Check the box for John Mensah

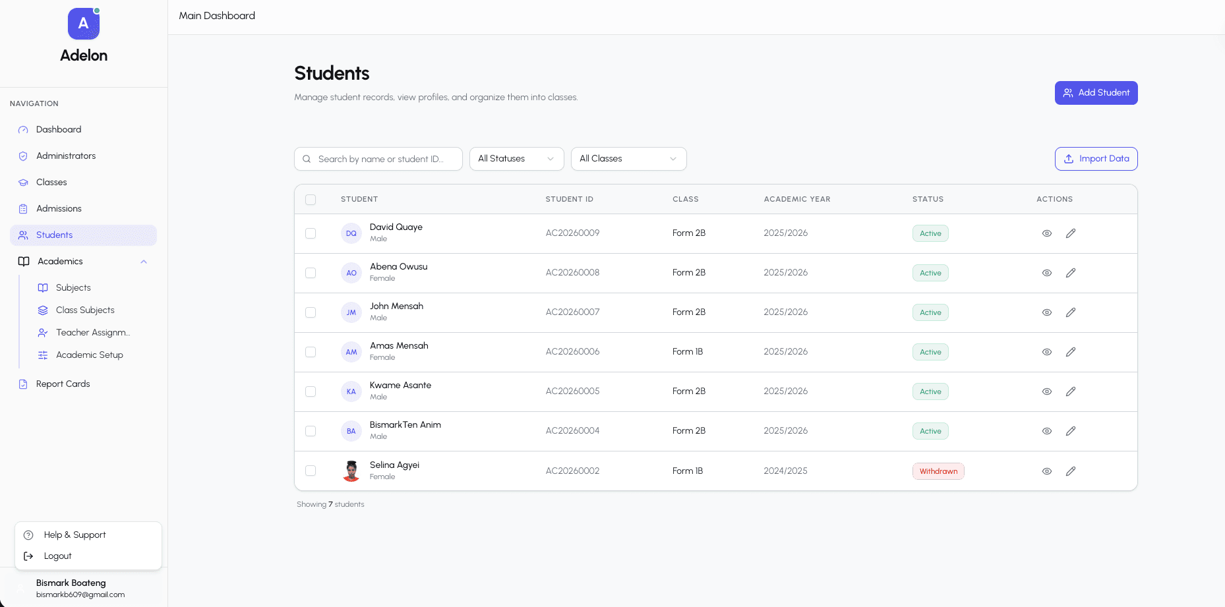[311, 312]
